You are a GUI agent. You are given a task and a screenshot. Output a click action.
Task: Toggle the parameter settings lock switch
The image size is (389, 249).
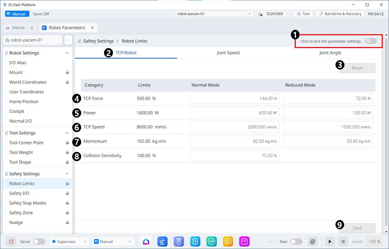[371, 41]
